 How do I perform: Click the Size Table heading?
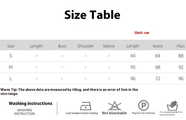pos(92,15)
